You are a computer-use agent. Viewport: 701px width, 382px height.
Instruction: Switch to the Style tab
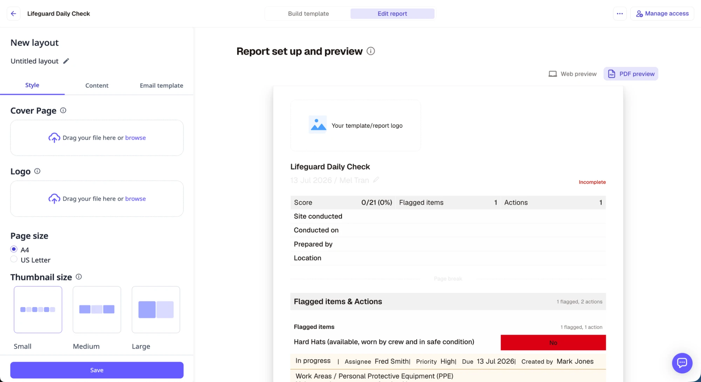(32, 85)
